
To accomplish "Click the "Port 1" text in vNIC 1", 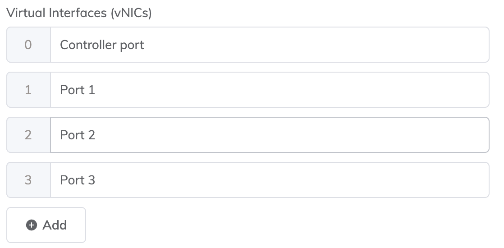I will tap(78, 90).
